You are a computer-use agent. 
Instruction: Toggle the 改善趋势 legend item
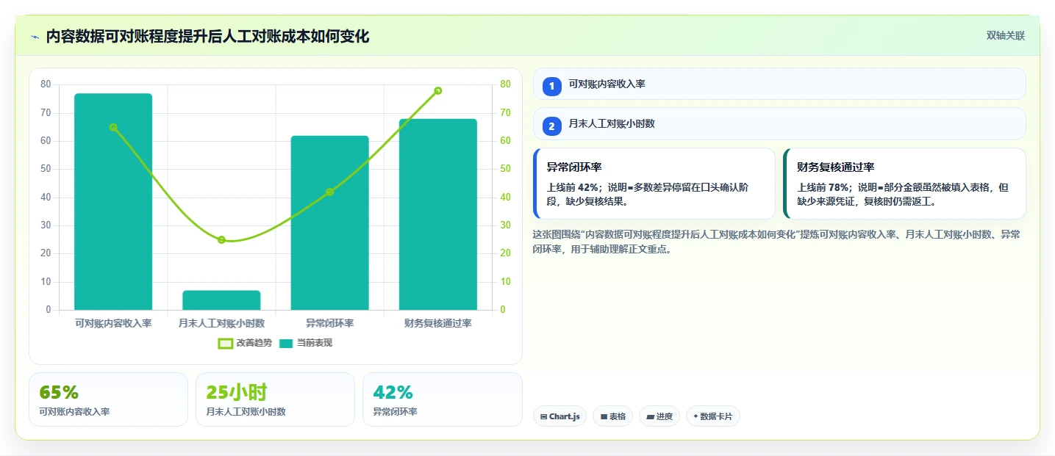pos(246,343)
